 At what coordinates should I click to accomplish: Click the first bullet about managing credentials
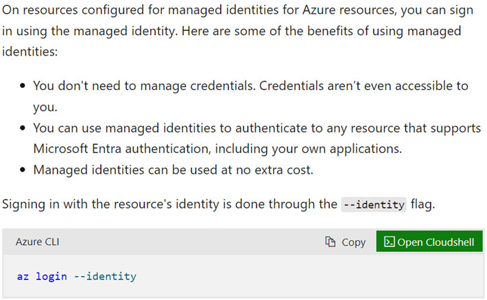tap(250, 86)
